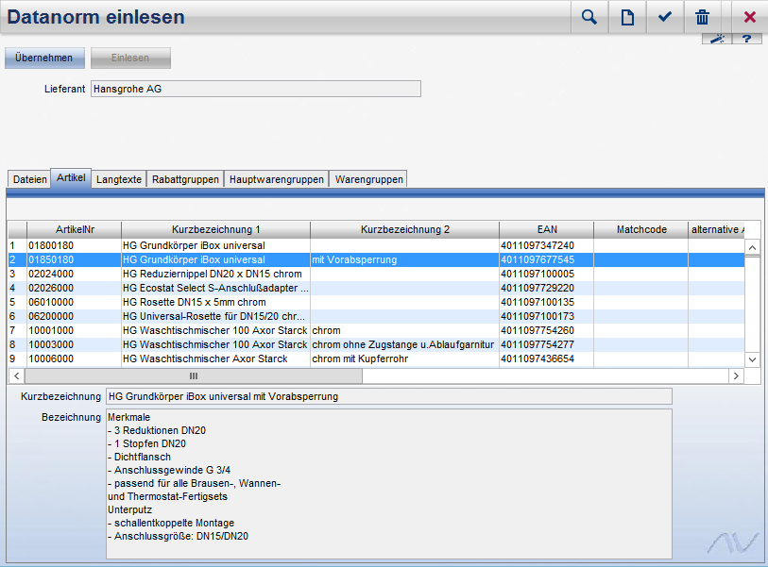Screen dimensions: 768x567
Task: Switch to the Dateien tab
Action: (29, 179)
